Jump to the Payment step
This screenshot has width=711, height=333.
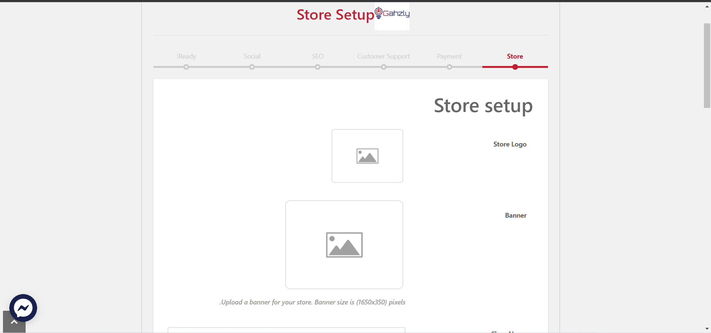449,56
